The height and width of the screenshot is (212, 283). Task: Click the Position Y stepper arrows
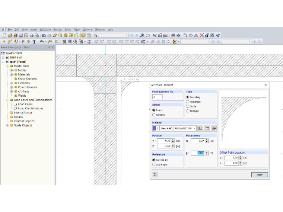coord(173,141)
